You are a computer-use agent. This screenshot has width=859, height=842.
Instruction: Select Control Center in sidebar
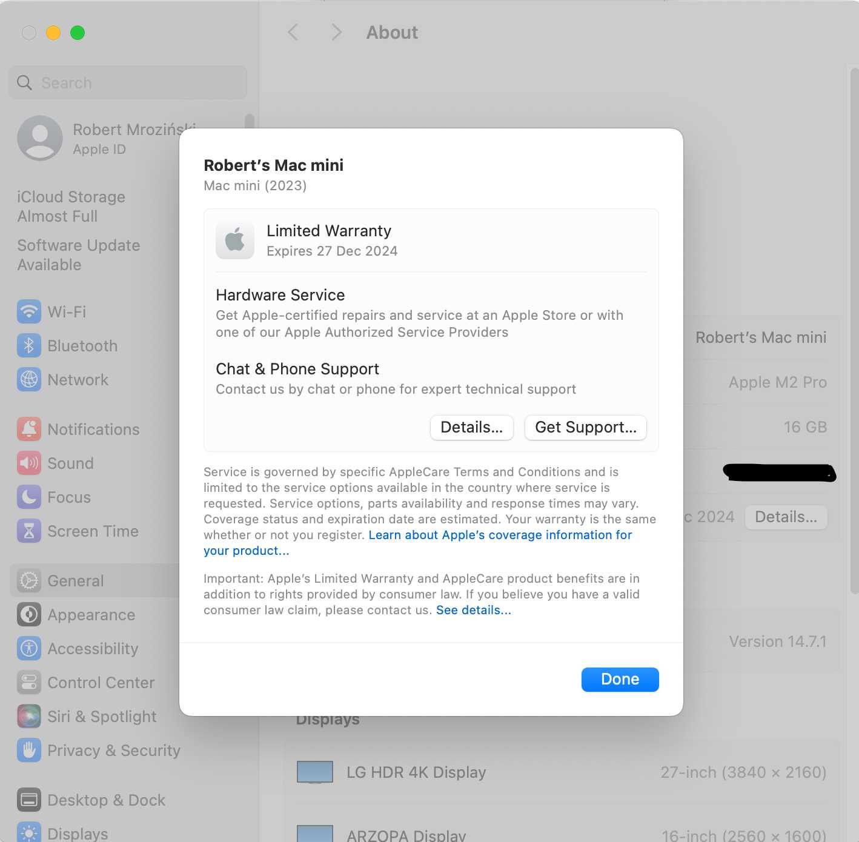click(101, 683)
